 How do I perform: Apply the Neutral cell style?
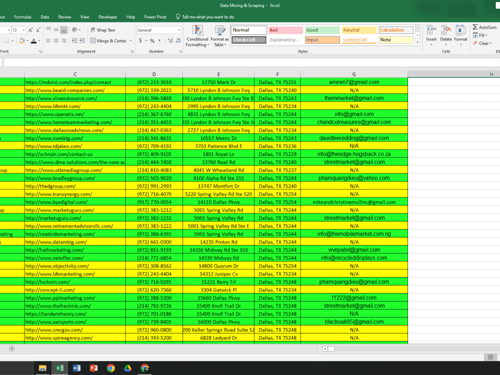tap(359, 30)
